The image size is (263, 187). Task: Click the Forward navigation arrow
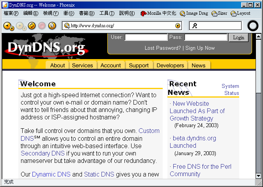click(20, 25)
